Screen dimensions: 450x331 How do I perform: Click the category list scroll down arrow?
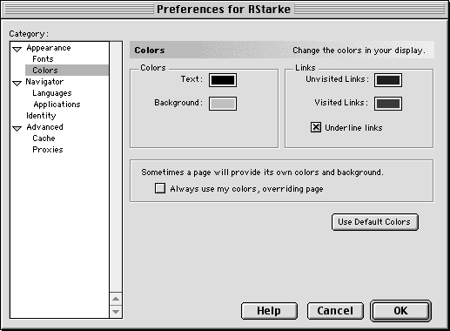point(116,312)
